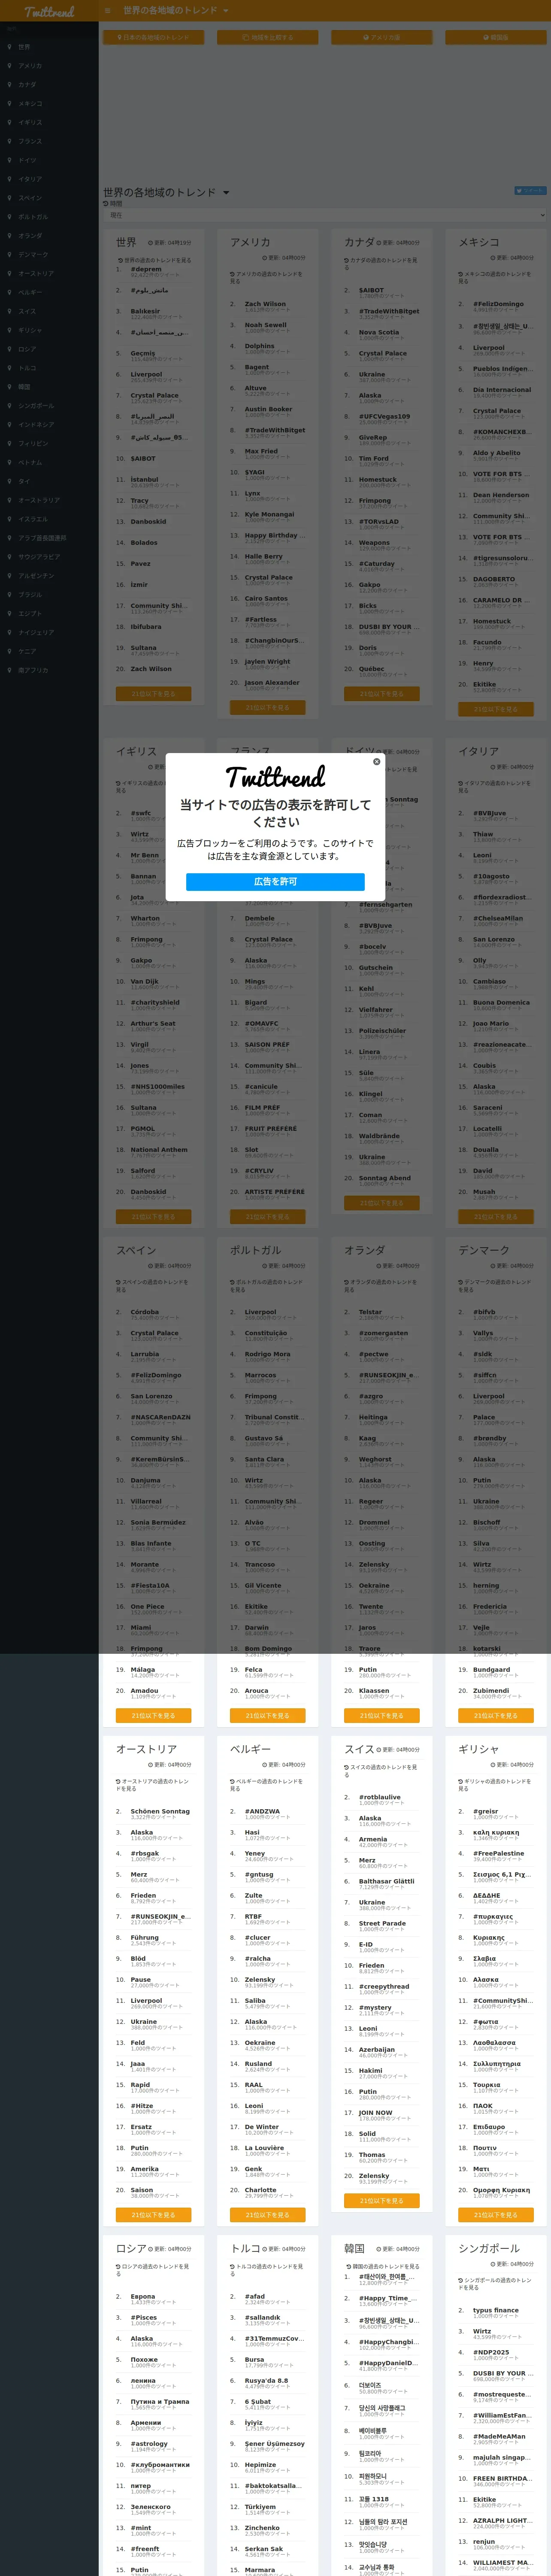Click the history icon for ギリシャの過去のトレンド

coord(461,1781)
